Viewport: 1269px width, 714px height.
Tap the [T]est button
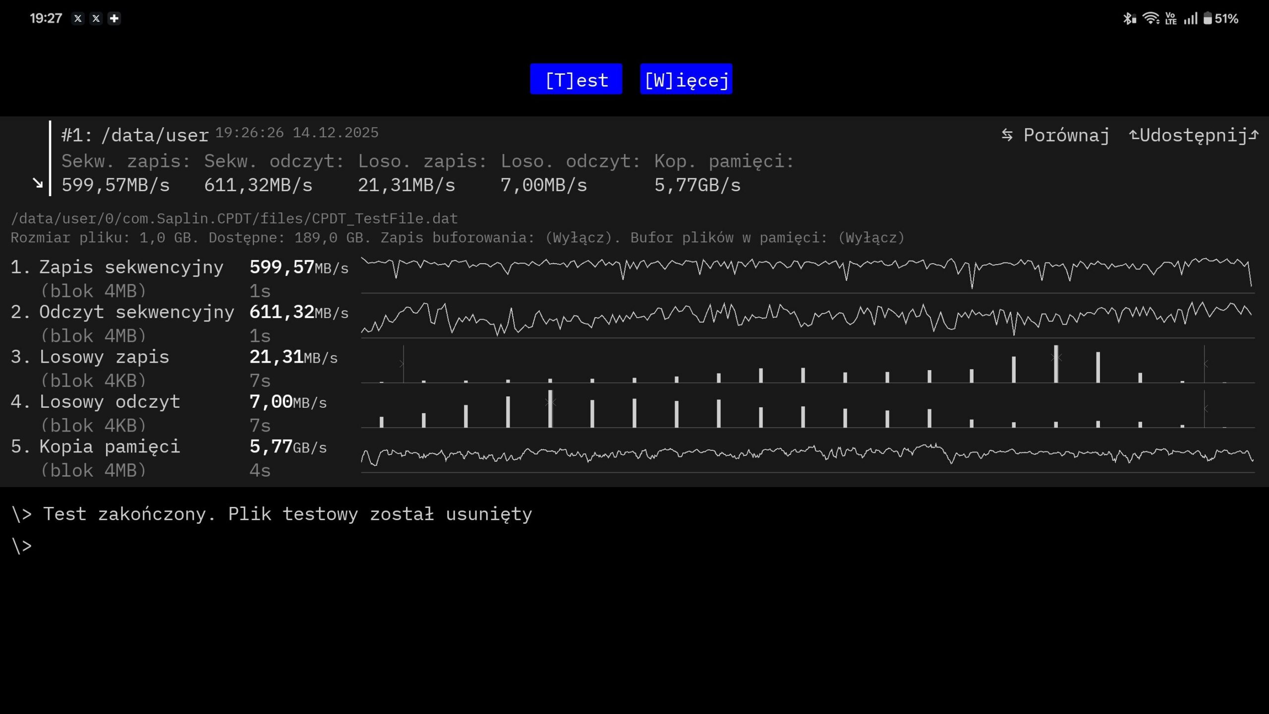(x=576, y=79)
